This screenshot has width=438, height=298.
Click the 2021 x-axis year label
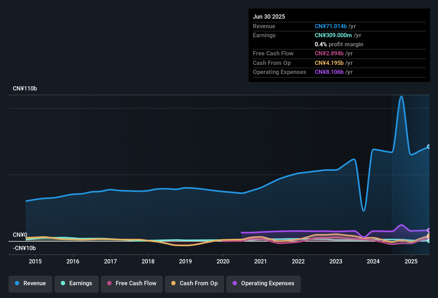click(x=261, y=261)
